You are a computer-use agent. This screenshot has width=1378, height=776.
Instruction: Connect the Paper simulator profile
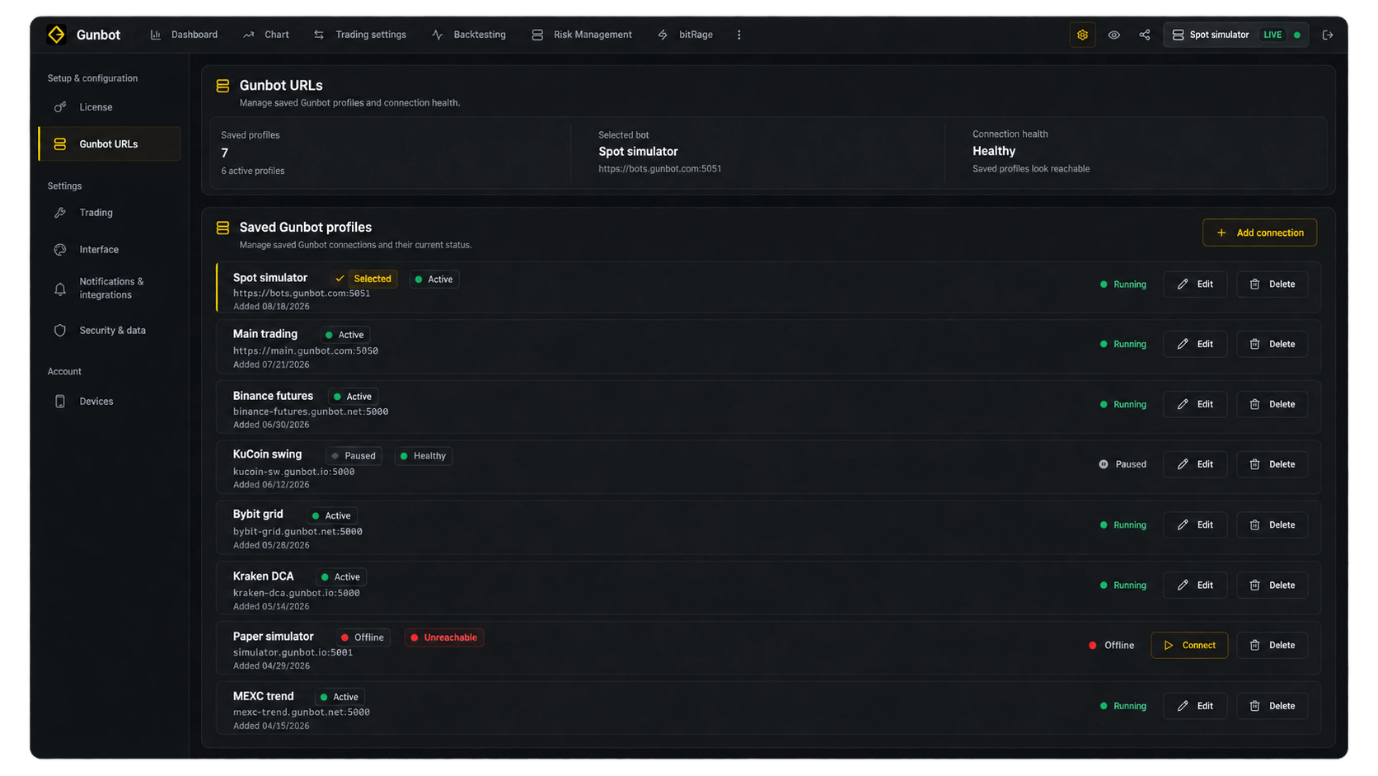1189,646
